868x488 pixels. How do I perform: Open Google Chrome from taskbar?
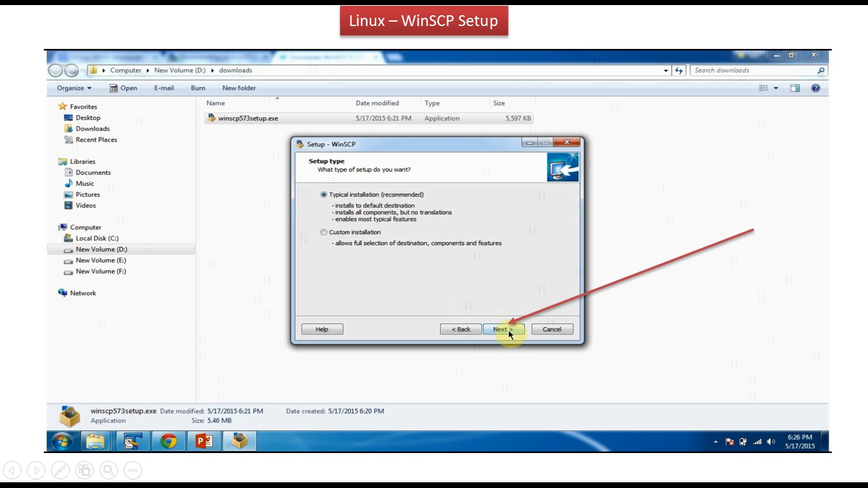[x=168, y=441]
